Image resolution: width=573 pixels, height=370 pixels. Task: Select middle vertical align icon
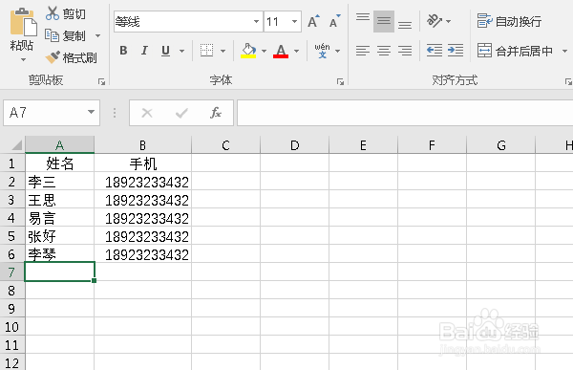(x=384, y=21)
